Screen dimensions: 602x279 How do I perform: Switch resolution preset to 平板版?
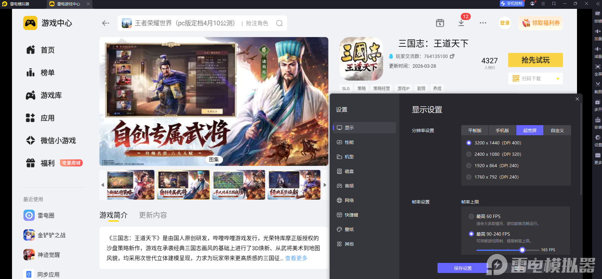[475, 130]
